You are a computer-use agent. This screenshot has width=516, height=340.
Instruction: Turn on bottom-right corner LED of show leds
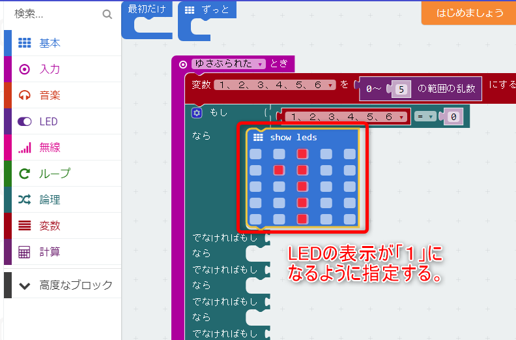point(349,219)
